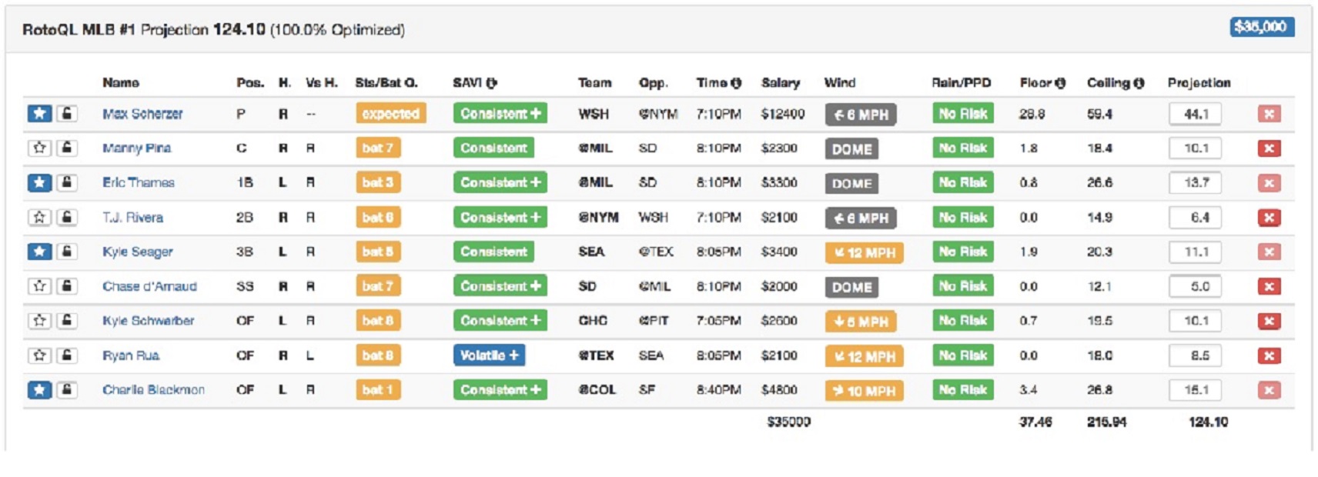Click Floor column info icon
The width and height of the screenshot is (1318, 477).
tap(1060, 83)
